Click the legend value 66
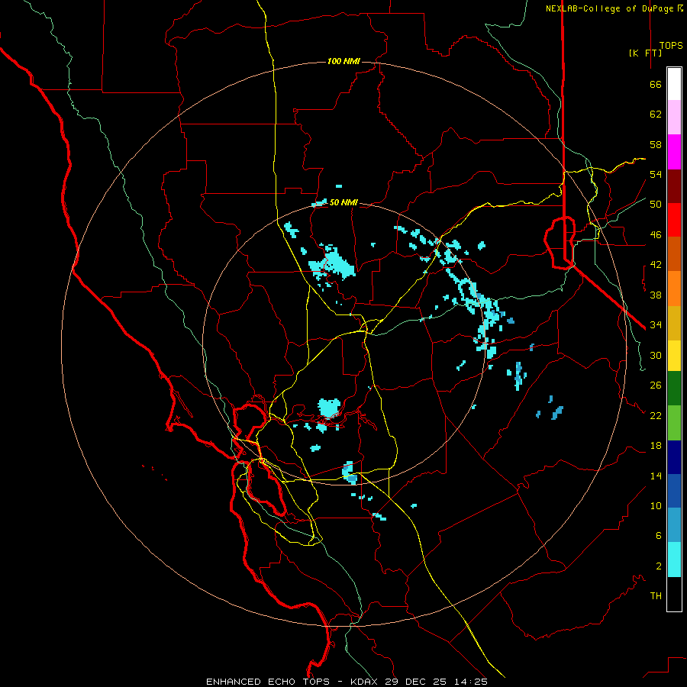Viewport: 687px width, 687px height. point(656,85)
